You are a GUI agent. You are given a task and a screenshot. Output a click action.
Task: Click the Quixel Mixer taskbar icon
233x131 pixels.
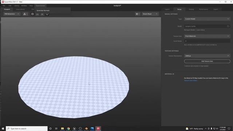coord(98,128)
